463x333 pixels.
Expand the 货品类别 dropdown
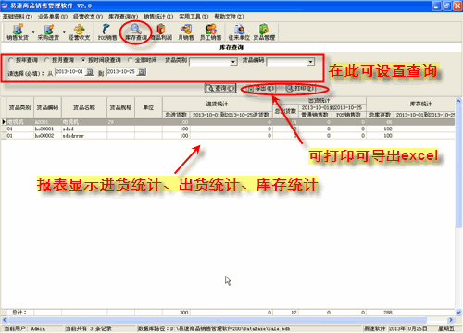pyautogui.click(x=233, y=62)
